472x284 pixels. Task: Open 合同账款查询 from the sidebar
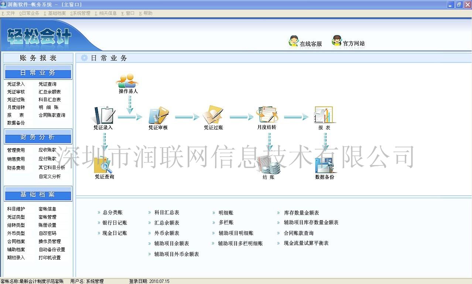(52, 115)
